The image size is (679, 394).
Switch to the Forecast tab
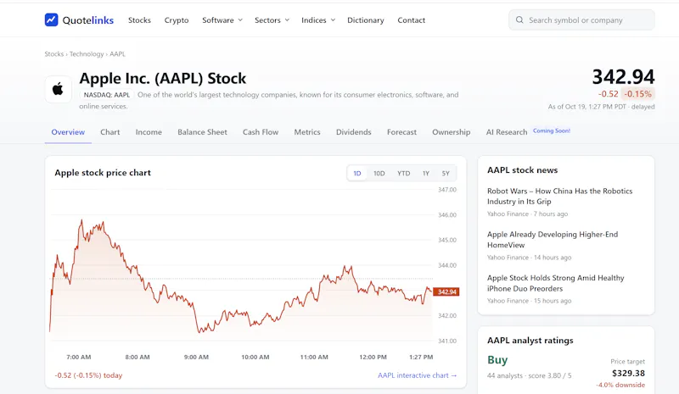pos(401,132)
